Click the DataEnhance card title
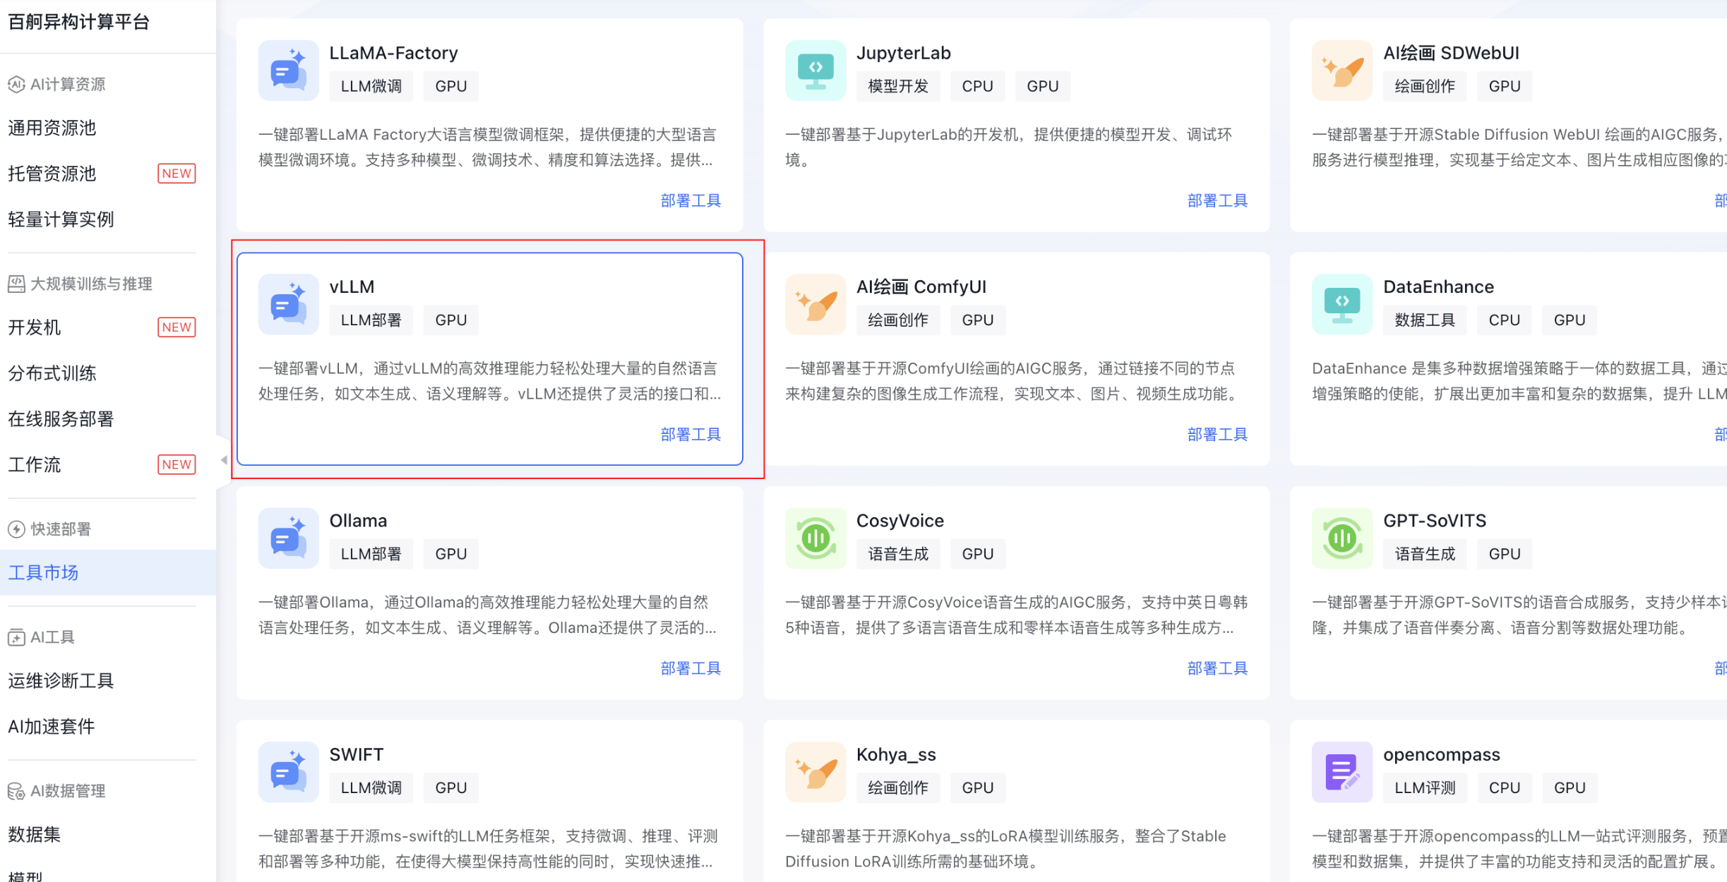The width and height of the screenshot is (1727, 882). [1438, 287]
